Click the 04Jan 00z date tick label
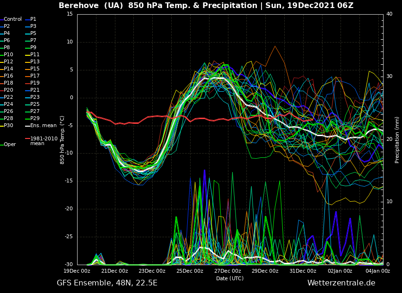Screen dimensions: 402x293 click(378, 271)
